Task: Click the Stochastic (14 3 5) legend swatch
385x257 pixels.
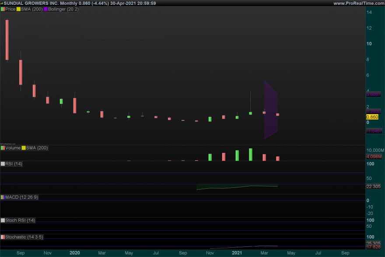Action: pos(3,237)
